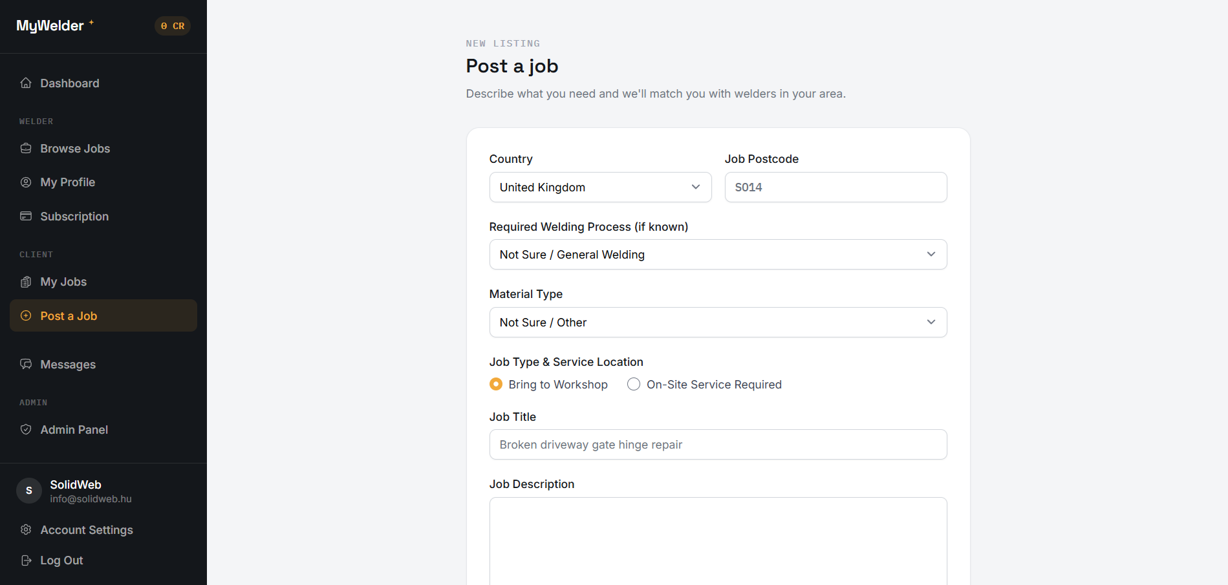
Task: Click the Browse Jobs icon
Action: point(26,148)
